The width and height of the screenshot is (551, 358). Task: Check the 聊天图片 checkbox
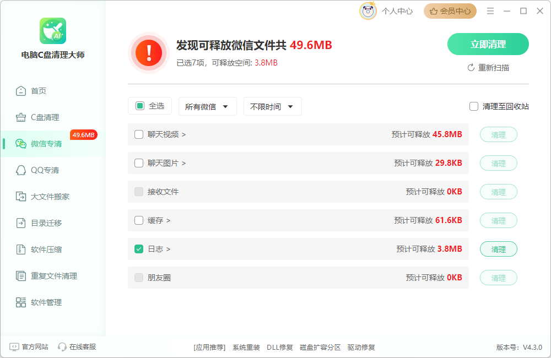tap(139, 163)
